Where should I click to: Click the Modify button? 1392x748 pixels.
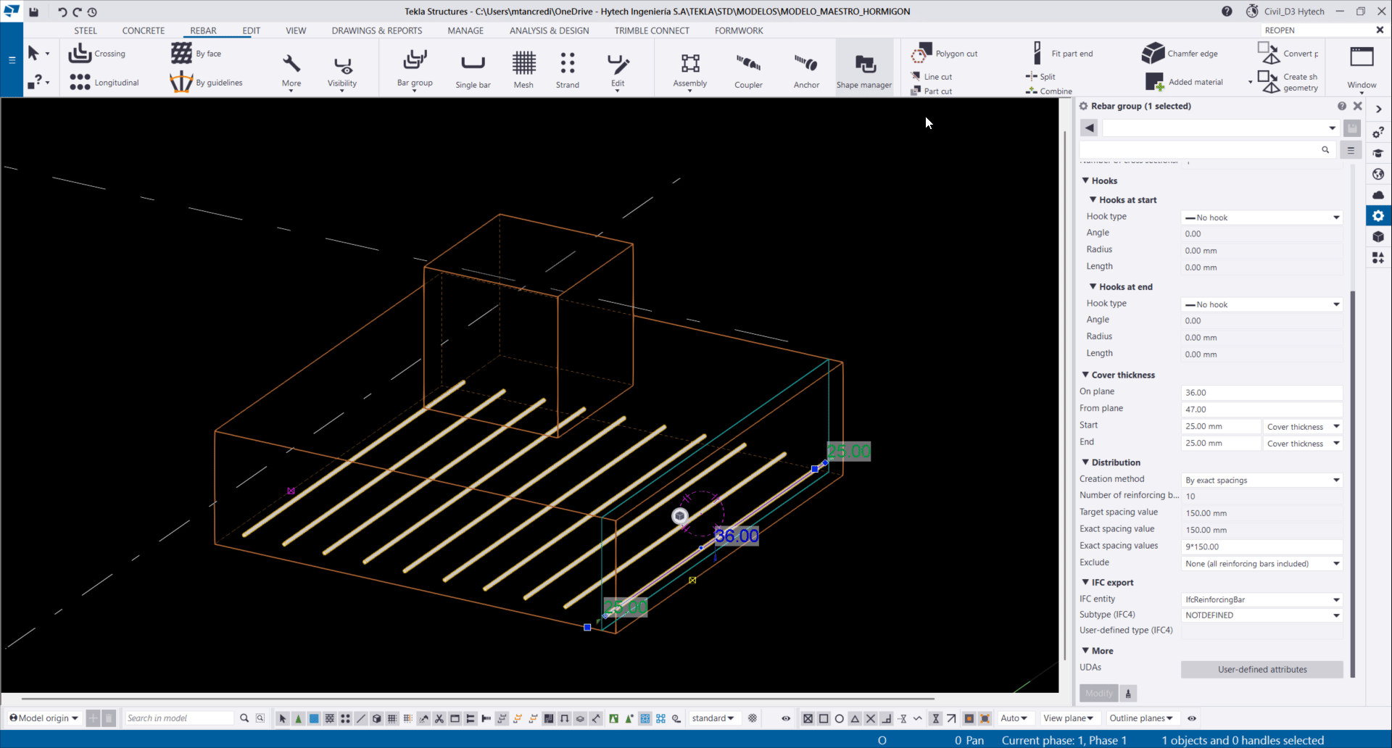[x=1098, y=693]
